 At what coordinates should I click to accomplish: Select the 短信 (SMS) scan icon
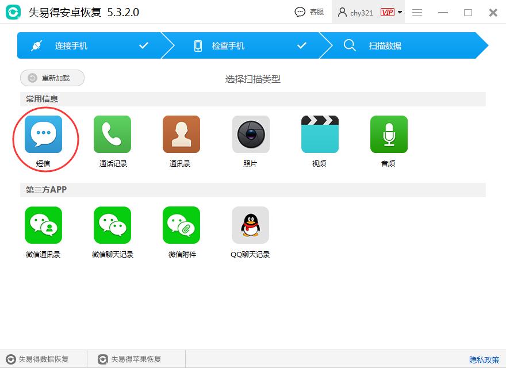[x=45, y=133]
